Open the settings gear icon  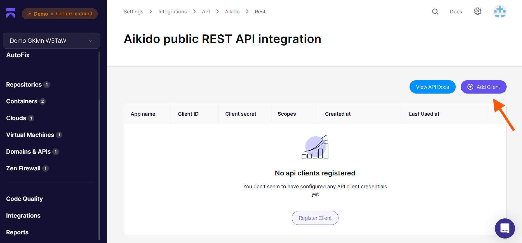(478, 11)
